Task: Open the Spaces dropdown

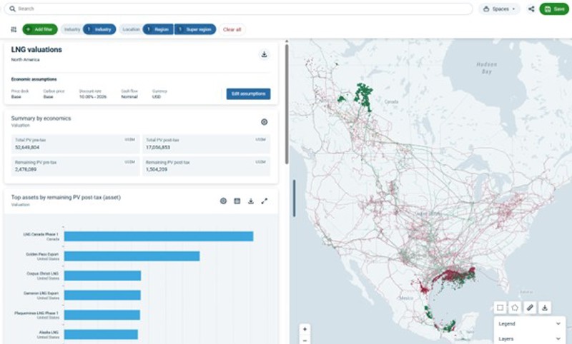Action: (x=499, y=9)
